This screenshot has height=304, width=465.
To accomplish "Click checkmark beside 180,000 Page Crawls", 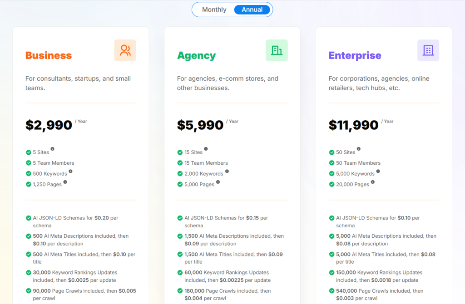I will (x=180, y=291).
